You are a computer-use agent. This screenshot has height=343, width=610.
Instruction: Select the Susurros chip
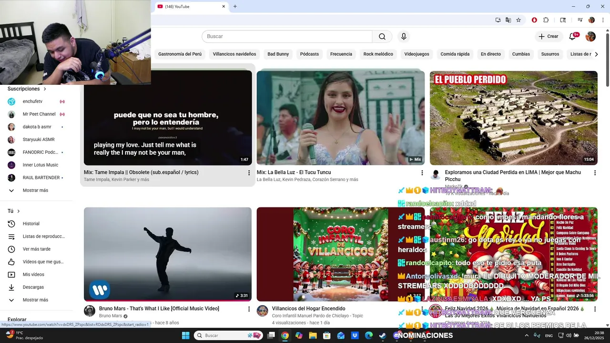point(550,54)
